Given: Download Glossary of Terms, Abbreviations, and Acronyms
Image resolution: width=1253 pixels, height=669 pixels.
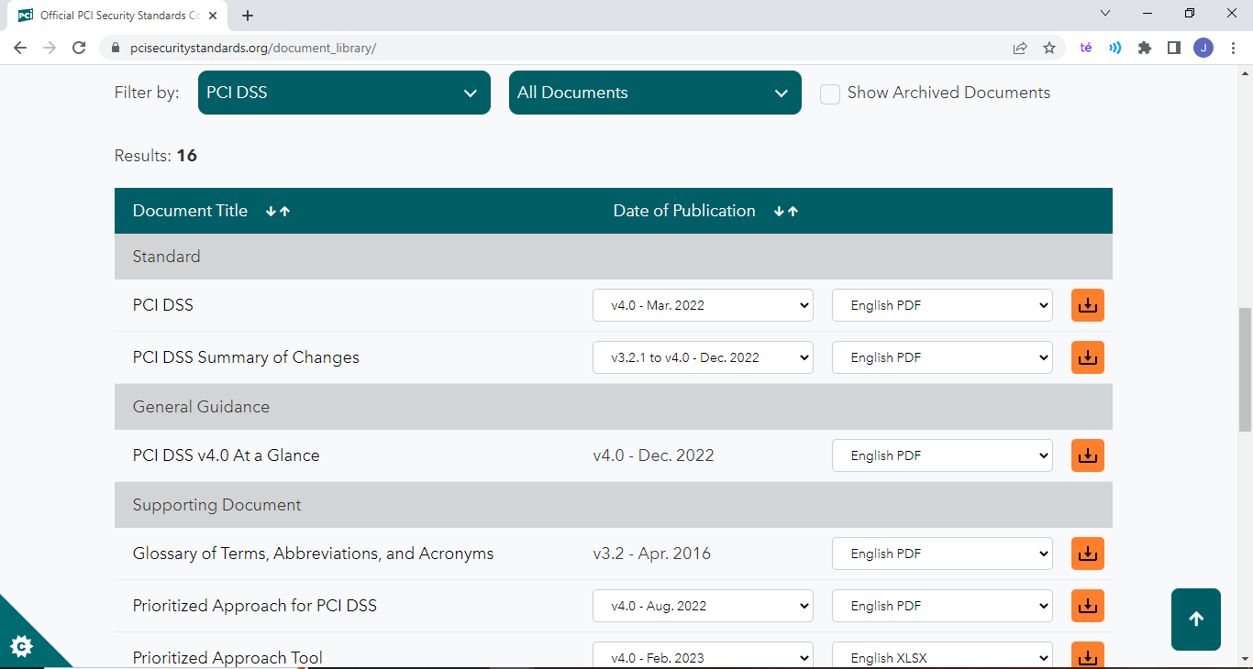Looking at the screenshot, I should 1088,554.
